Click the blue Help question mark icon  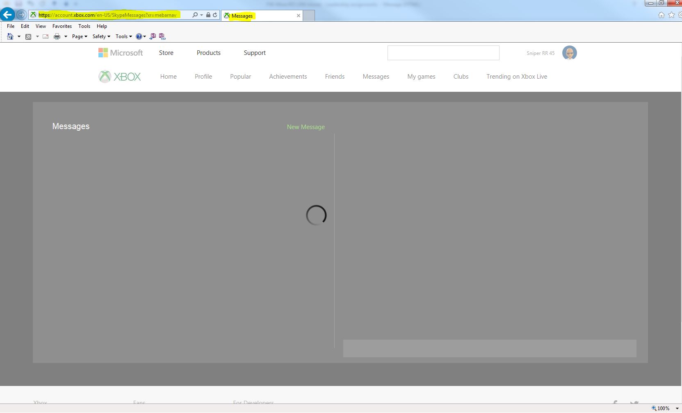(x=139, y=36)
